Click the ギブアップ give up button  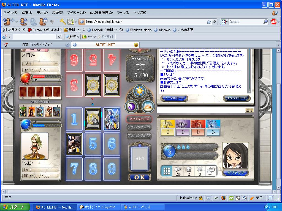(235, 173)
